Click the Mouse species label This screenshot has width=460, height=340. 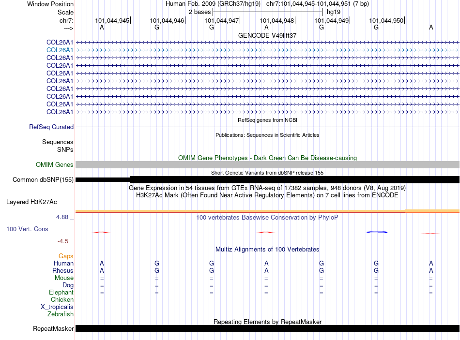coord(64,278)
